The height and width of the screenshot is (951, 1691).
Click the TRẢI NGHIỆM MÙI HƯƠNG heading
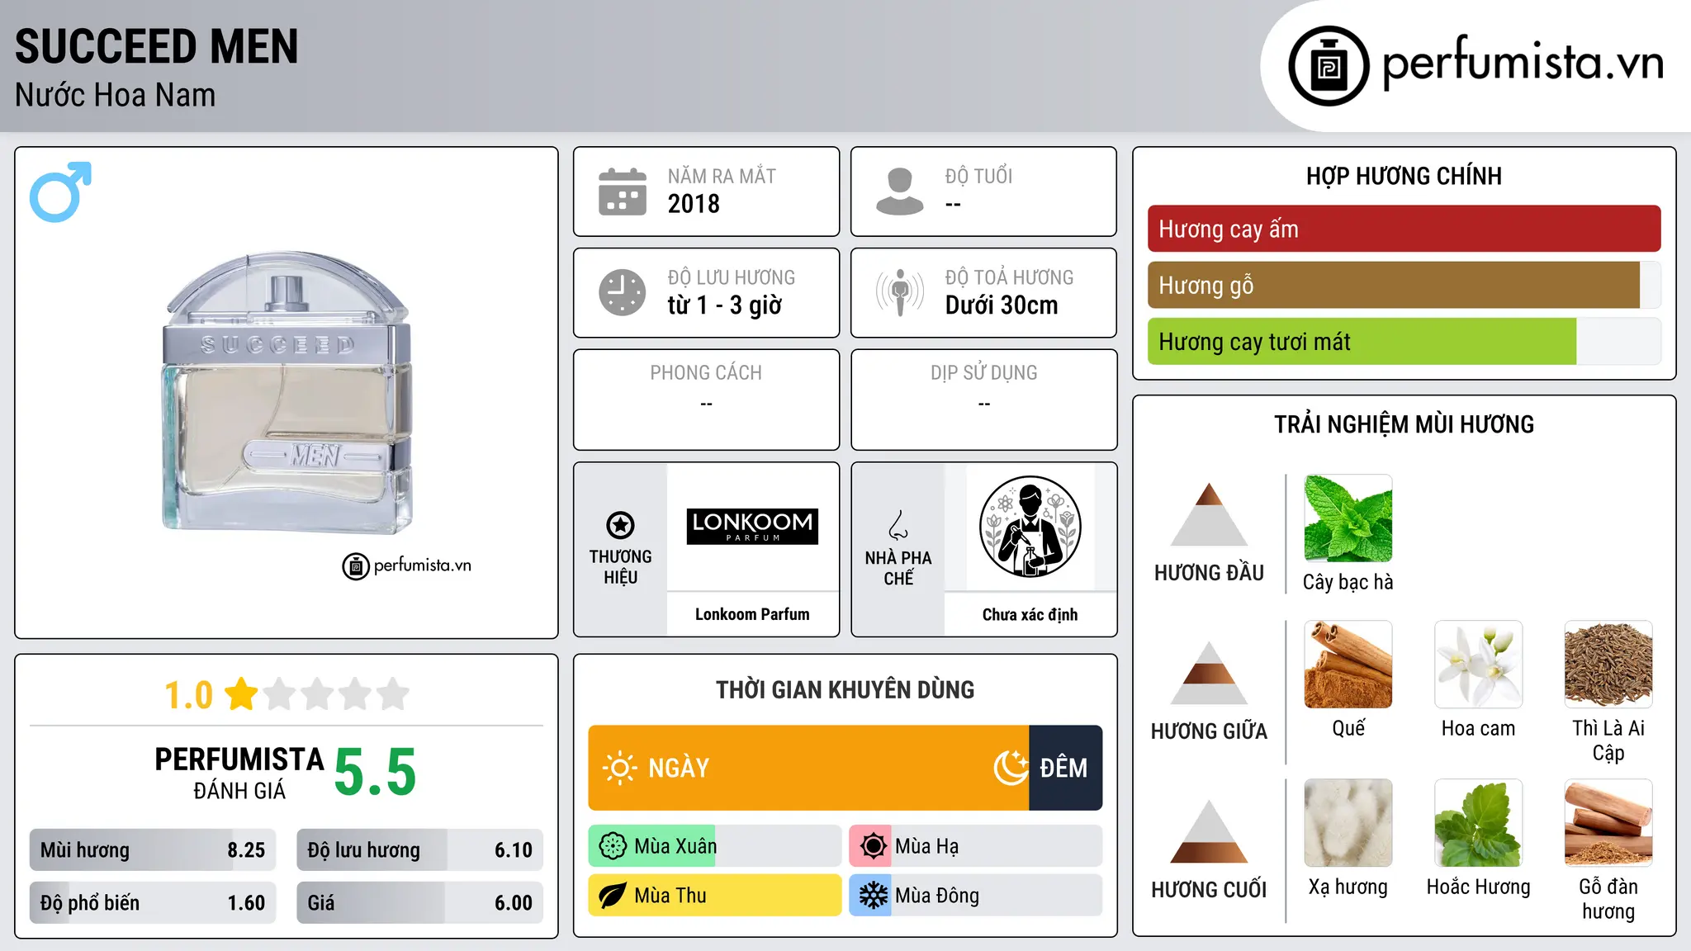tap(1404, 424)
